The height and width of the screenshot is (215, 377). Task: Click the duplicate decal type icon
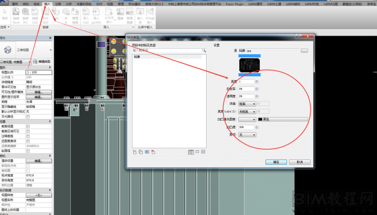(x=140, y=151)
